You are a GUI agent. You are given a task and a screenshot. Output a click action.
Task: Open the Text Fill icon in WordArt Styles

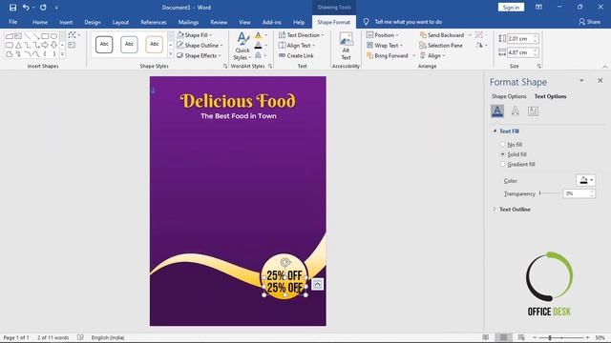(x=258, y=35)
